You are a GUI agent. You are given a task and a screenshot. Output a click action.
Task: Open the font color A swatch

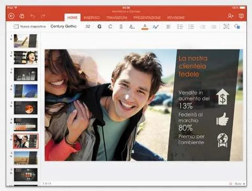145,27
